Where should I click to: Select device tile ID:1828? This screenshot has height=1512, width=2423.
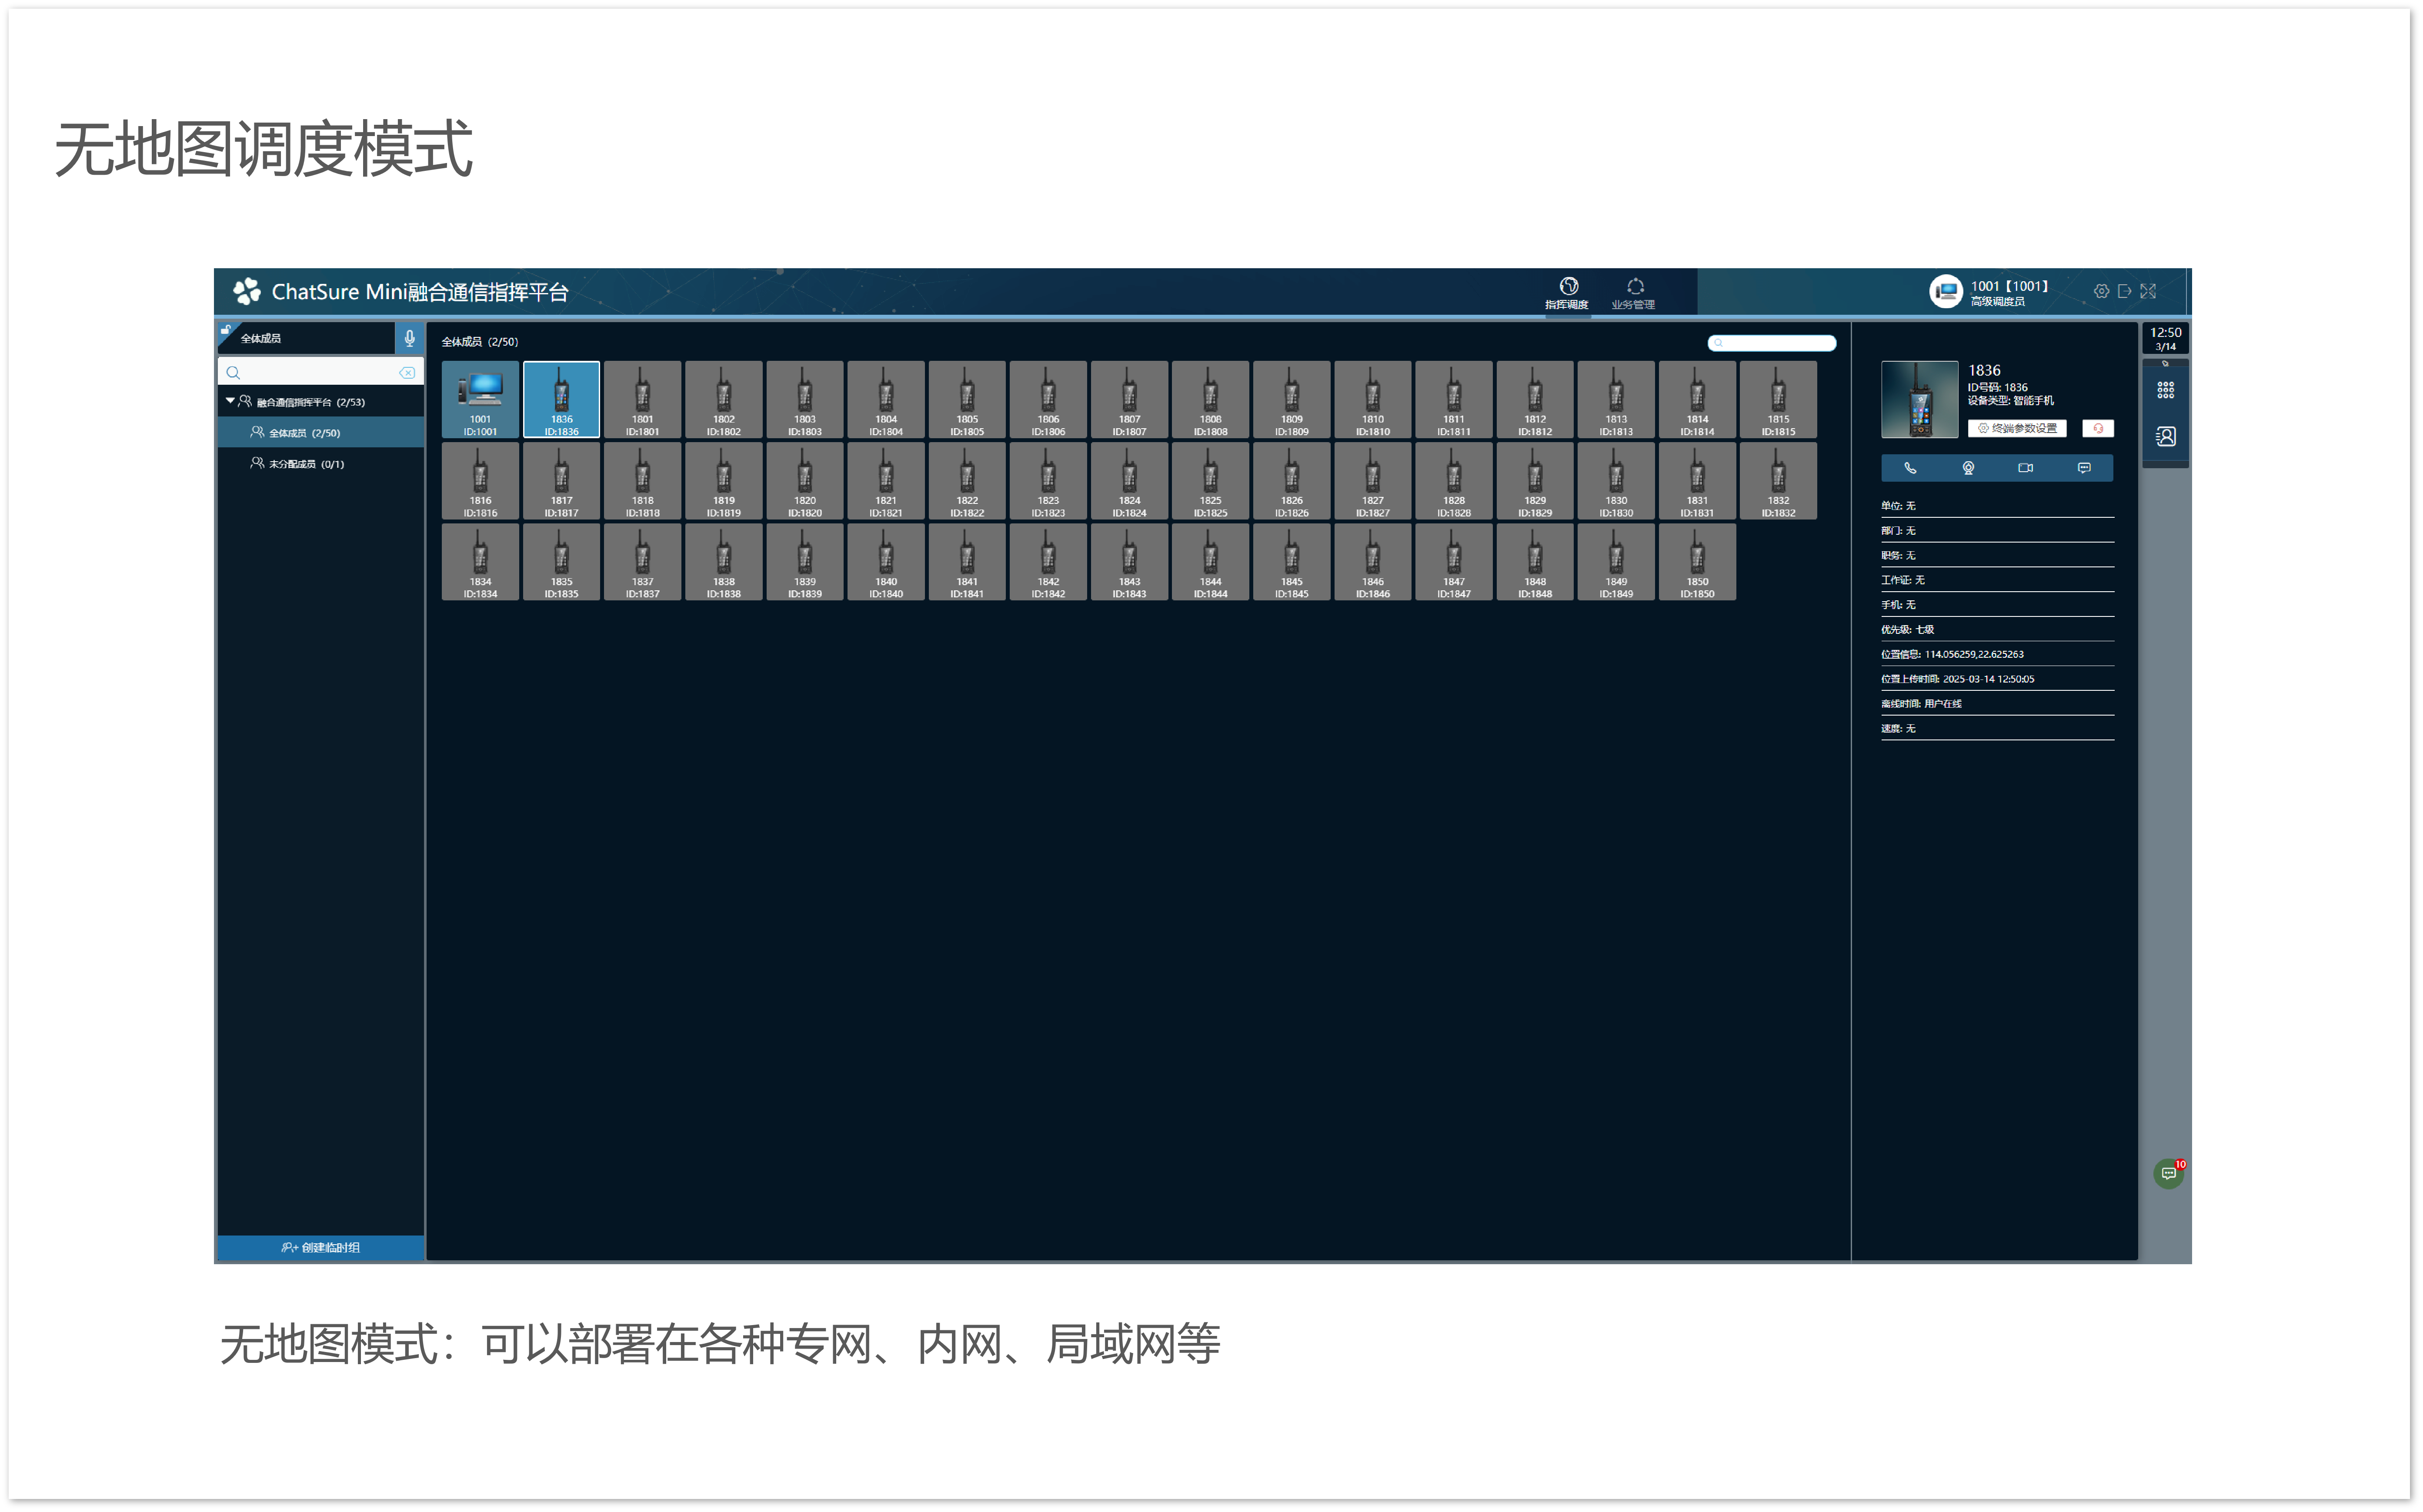(x=1454, y=480)
